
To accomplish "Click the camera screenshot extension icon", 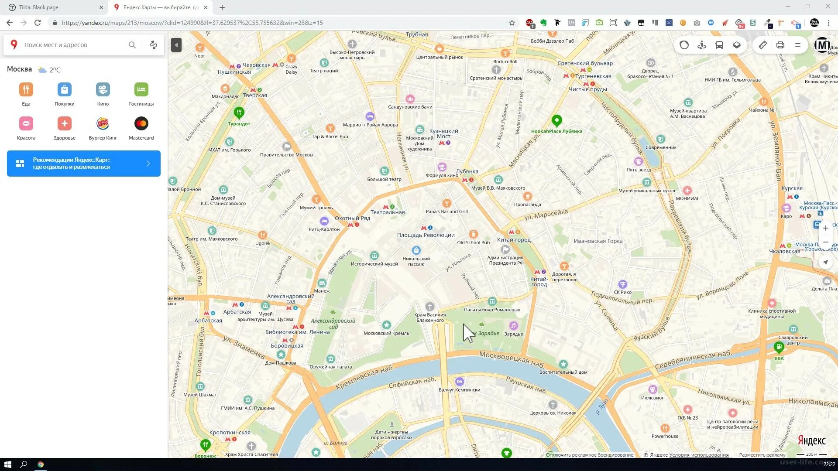I will 697,23.
